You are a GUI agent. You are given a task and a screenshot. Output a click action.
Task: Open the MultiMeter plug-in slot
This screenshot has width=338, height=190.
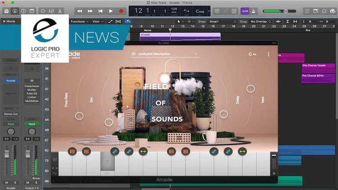point(32,101)
